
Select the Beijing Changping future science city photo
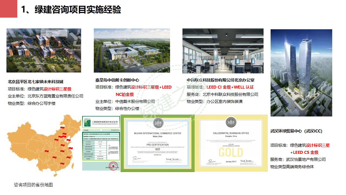[x=44, y=51]
